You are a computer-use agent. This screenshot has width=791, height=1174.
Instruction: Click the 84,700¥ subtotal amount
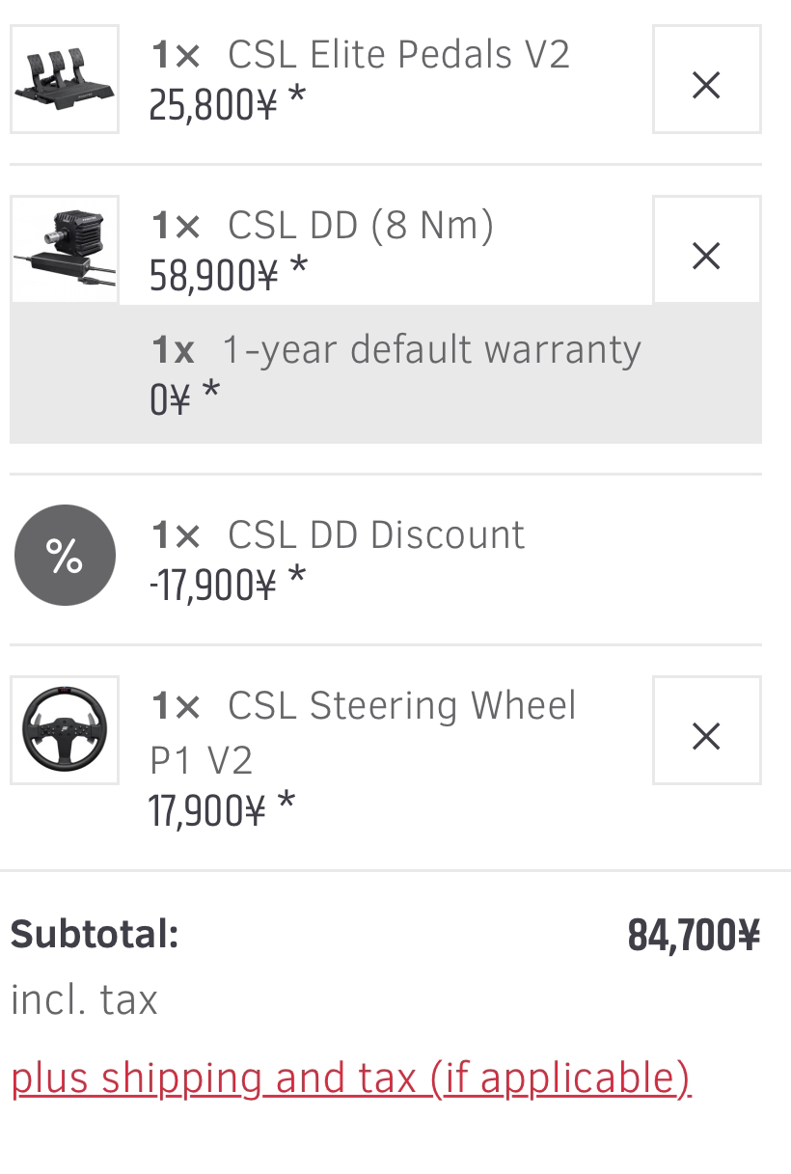694,935
